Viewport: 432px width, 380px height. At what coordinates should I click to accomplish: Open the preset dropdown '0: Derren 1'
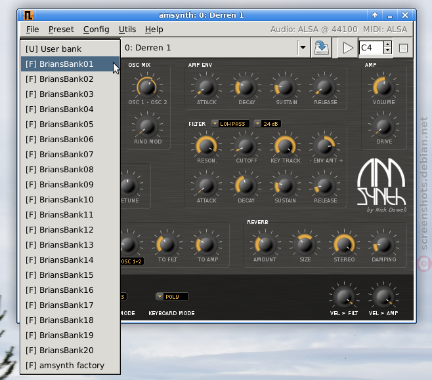tap(303, 48)
